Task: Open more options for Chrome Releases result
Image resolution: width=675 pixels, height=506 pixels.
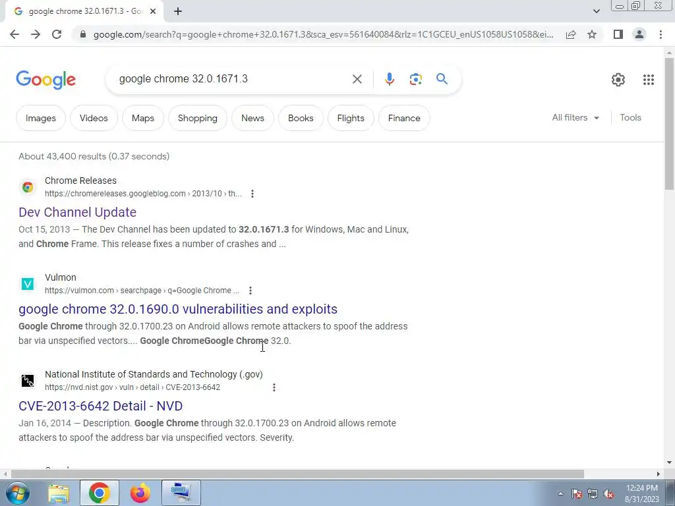Action: [x=252, y=194]
